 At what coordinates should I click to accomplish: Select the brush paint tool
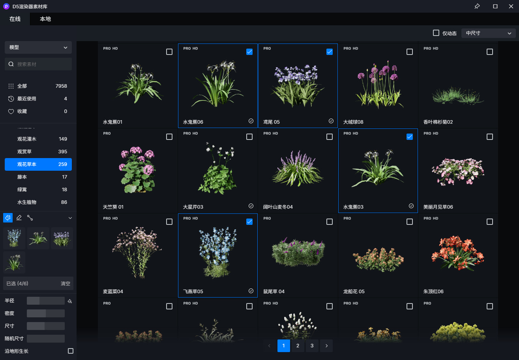(x=8, y=218)
